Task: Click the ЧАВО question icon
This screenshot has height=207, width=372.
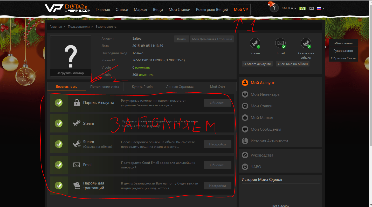Action: [245, 167]
